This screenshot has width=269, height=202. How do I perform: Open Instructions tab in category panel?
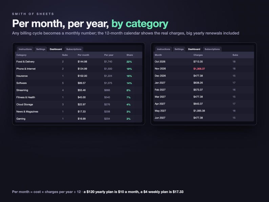(25, 49)
